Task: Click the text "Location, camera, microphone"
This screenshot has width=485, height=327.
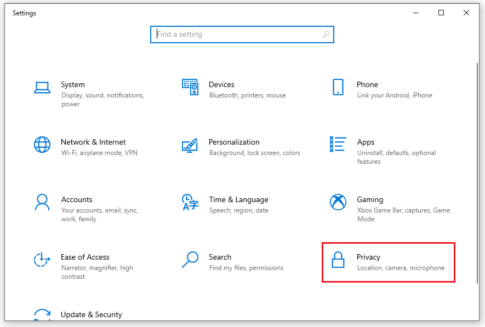Action: (x=401, y=268)
